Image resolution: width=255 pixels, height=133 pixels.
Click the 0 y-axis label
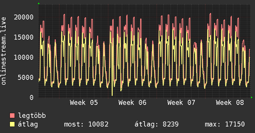click(x=32, y=97)
